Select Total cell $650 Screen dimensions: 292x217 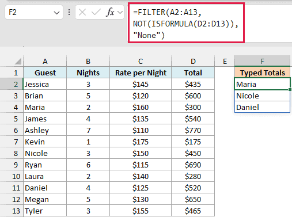193,199
